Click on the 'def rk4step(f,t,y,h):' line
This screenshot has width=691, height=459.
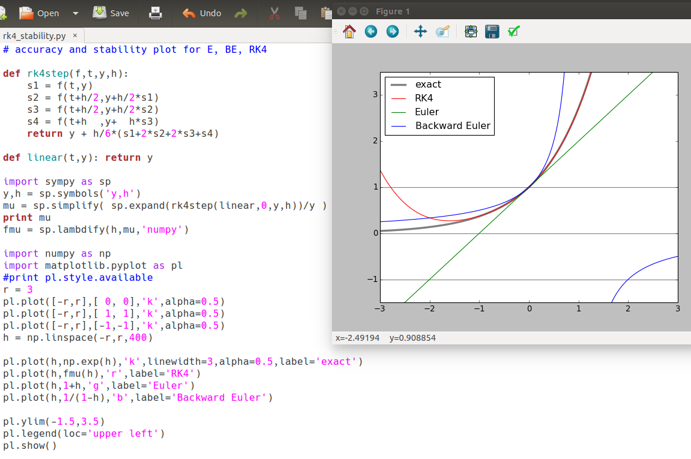[x=65, y=74]
